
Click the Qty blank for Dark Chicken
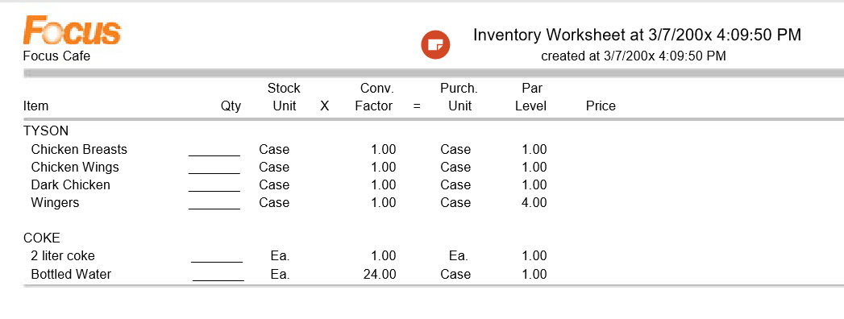[214, 185]
